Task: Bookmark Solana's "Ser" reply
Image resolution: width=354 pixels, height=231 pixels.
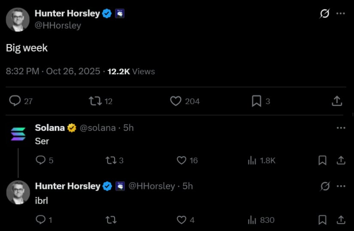Action: pyautogui.click(x=322, y=160)
